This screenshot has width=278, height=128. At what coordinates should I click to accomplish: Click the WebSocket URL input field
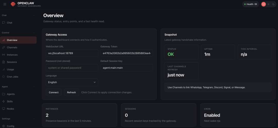(72, 53)
